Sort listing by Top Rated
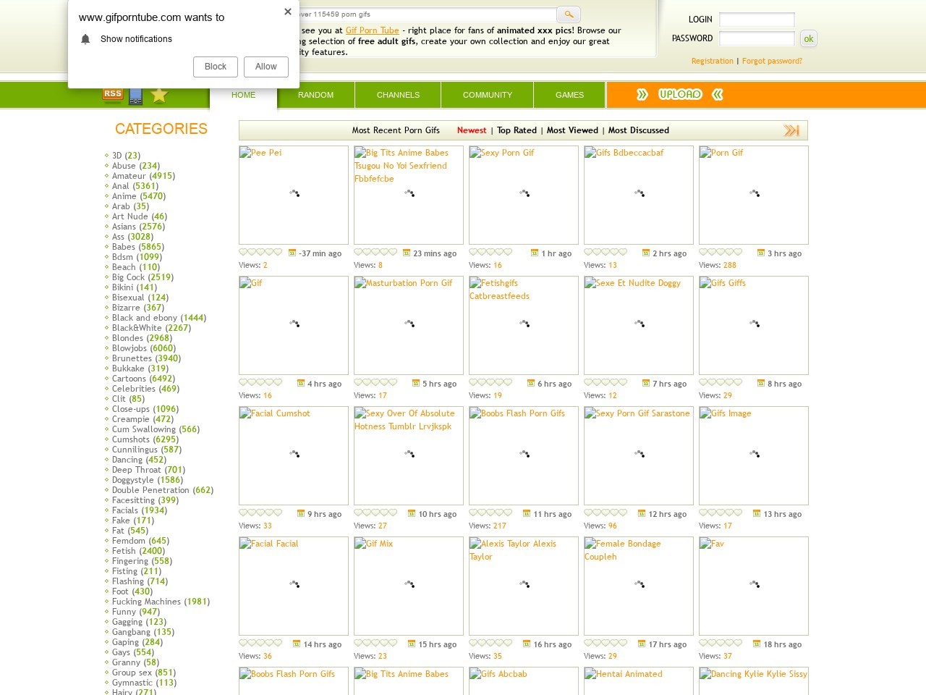 pos(517,130)
